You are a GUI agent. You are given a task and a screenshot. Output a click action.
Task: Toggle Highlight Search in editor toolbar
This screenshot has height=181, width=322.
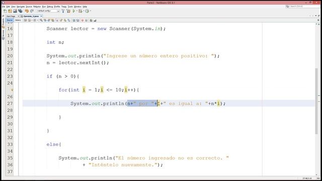pyautogui.click(x=52, y=20)
